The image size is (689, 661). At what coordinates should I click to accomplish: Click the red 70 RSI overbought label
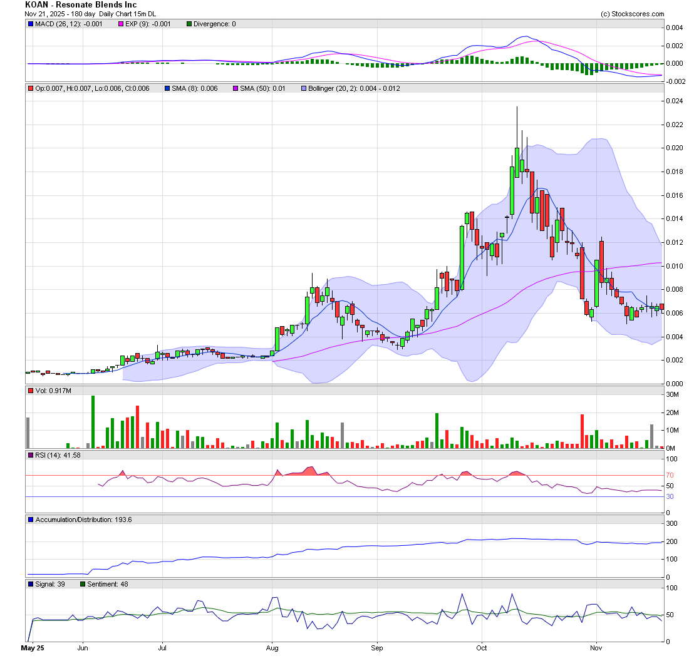(x=670, y=476)
